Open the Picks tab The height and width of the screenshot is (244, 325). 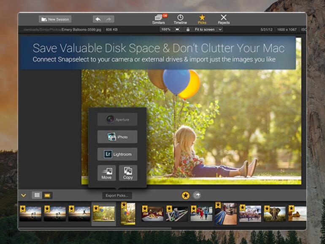point(202,19)
